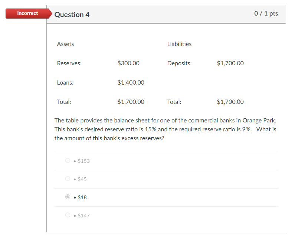295x240 pixels.
Task: Click the liabilities Total: label
Action: pos(174,102)
